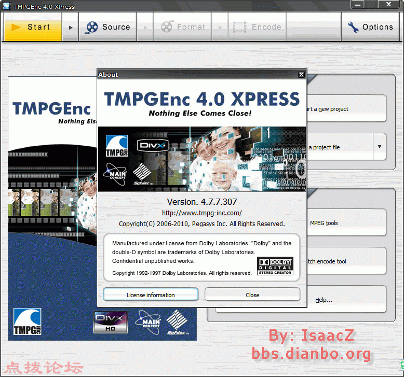
Task: Click the family photo banner in About dialog
Action: pos(202,159)
